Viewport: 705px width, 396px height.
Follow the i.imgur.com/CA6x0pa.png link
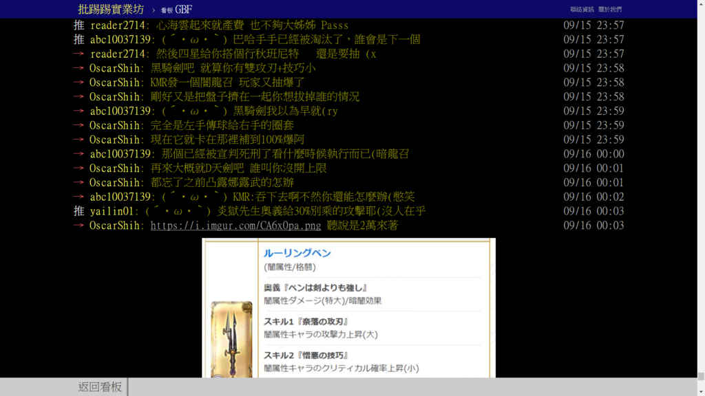pos(235,225)
